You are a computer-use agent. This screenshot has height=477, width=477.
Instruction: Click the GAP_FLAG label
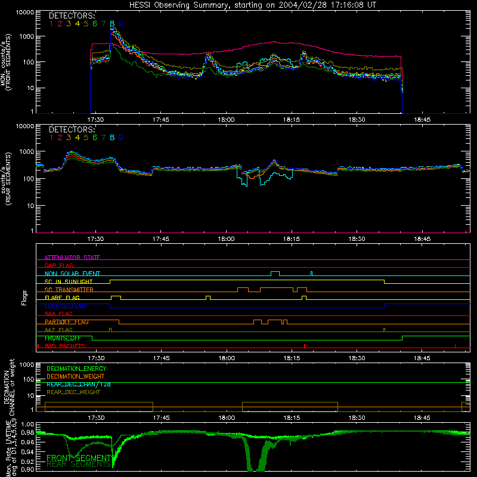point(58,265)
